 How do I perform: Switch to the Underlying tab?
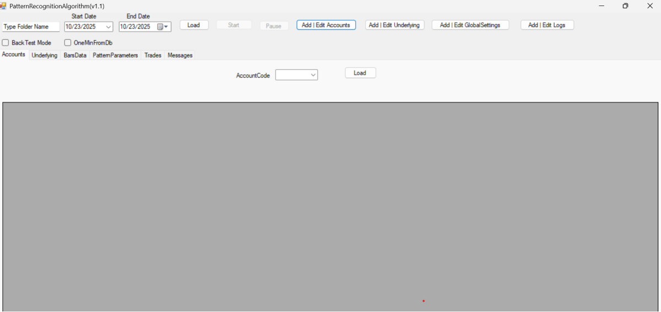tap(44, 55)
